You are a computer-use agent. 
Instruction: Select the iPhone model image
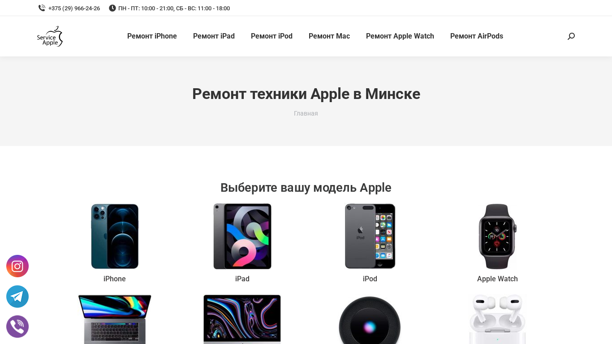pos(115,236)
